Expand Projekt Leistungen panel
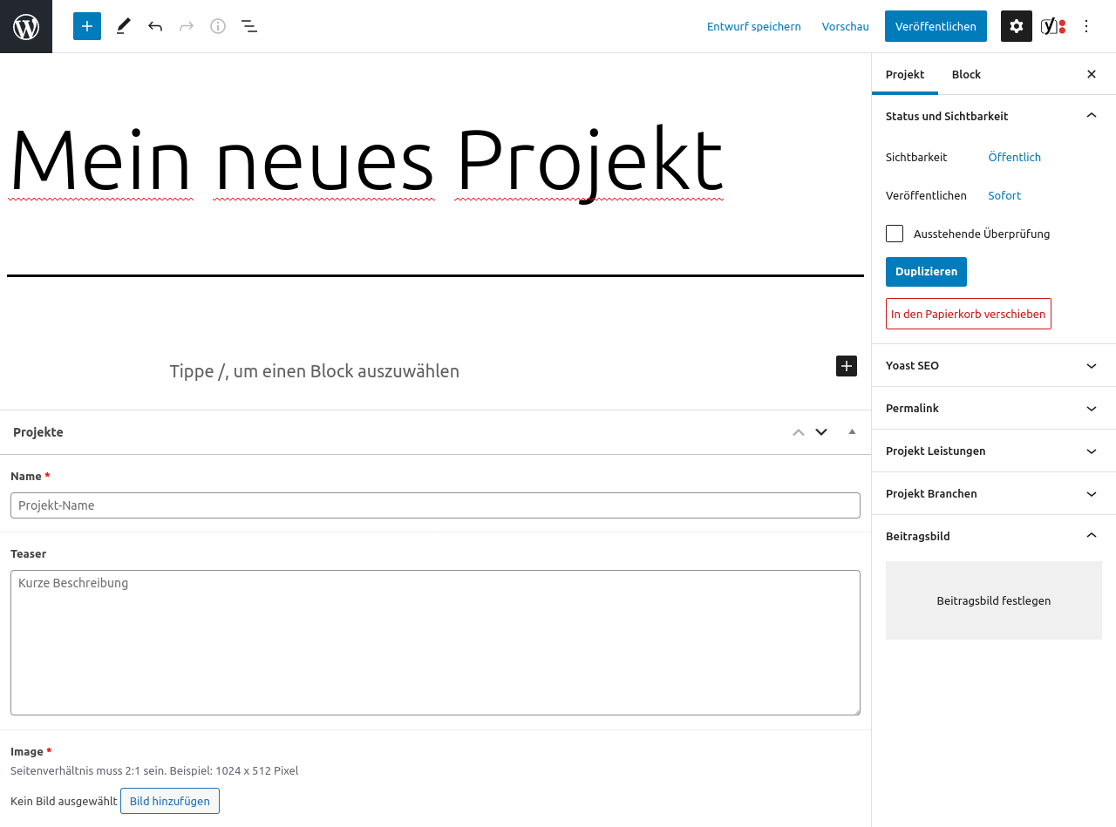The height and width of the screenshot is (827, 1116). coord(994,451)
